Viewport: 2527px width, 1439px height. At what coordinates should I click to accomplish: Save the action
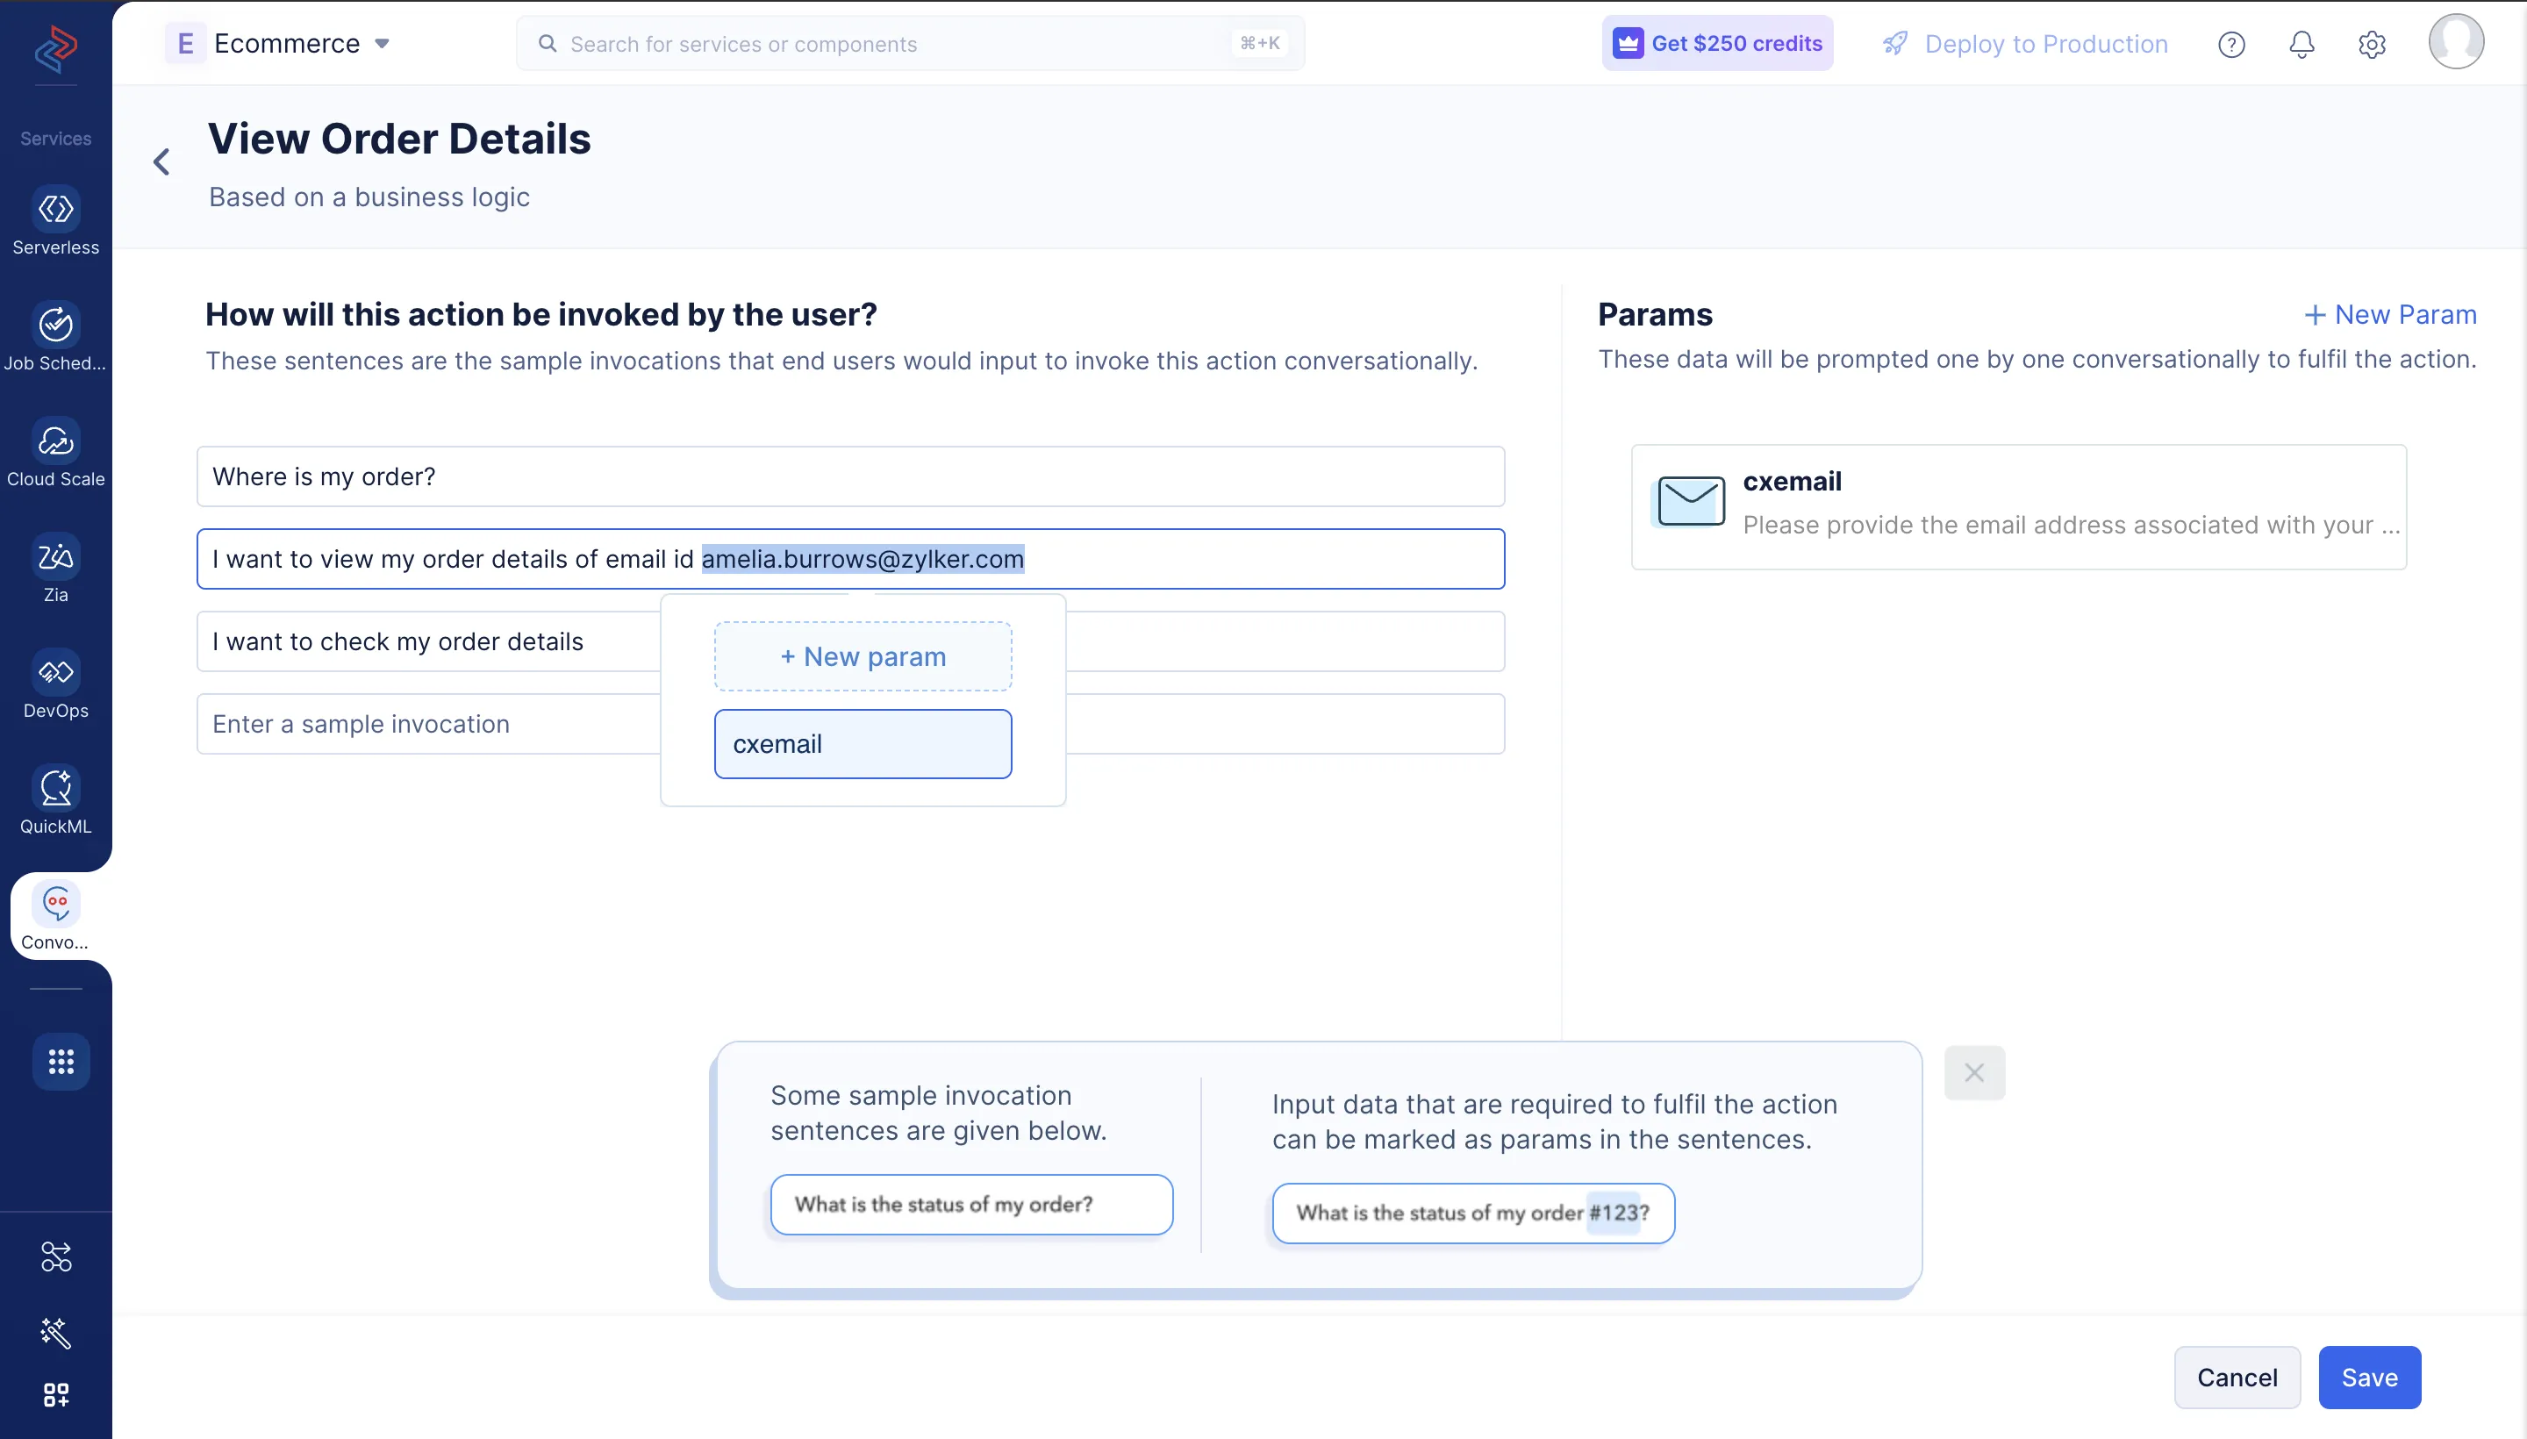[x=2369, y=1377]
